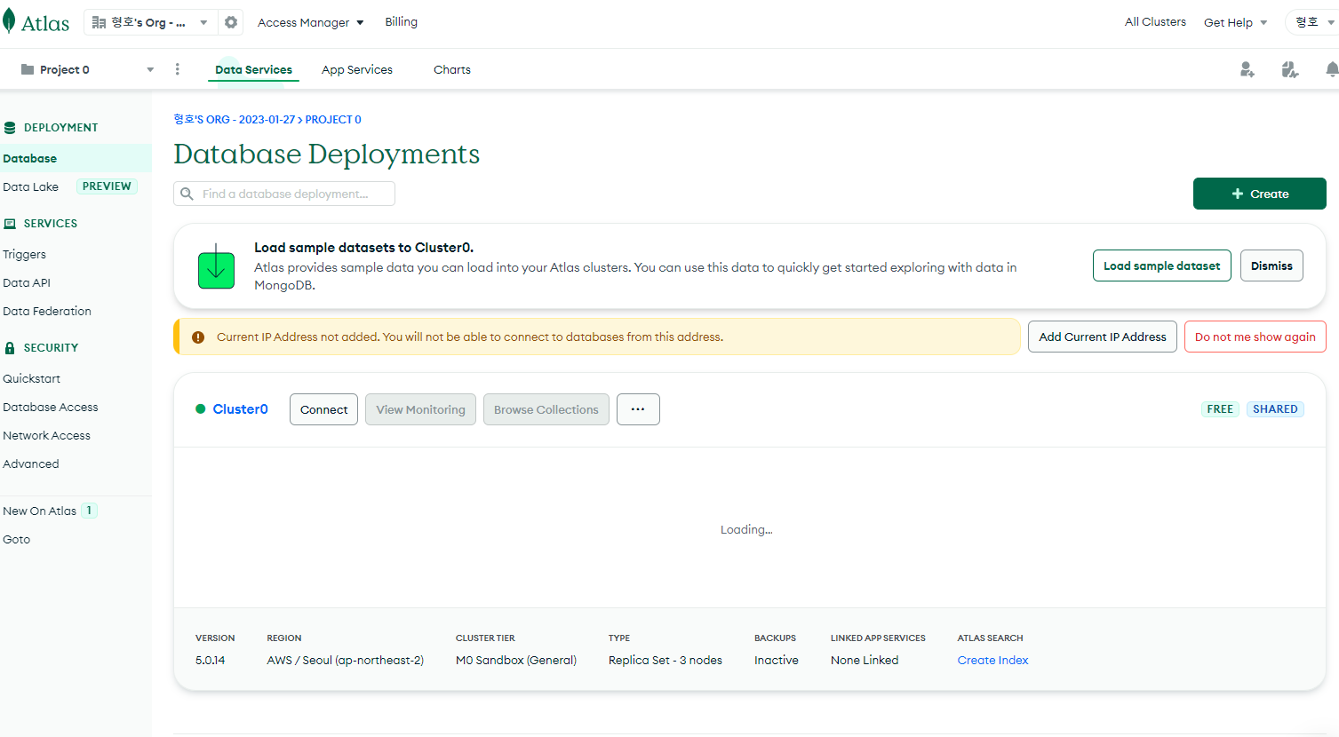Viewport: 1339px width, 737px height.
Task: Click the AWS / Seoul region value
Action: coord(345,660)
